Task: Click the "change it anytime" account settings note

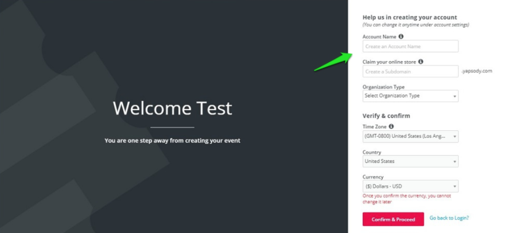Action: click(x=416, y=25)
